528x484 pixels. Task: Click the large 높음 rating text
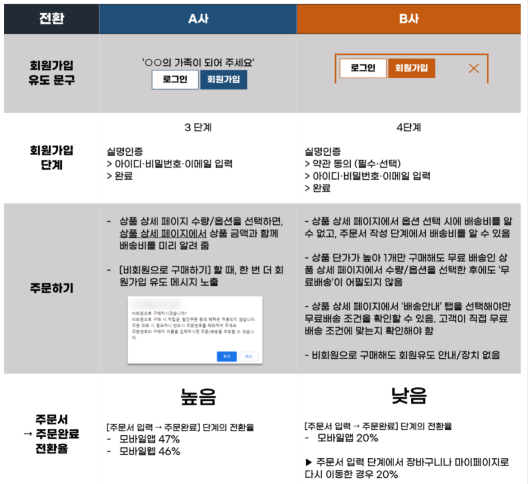tap(198, 397)
